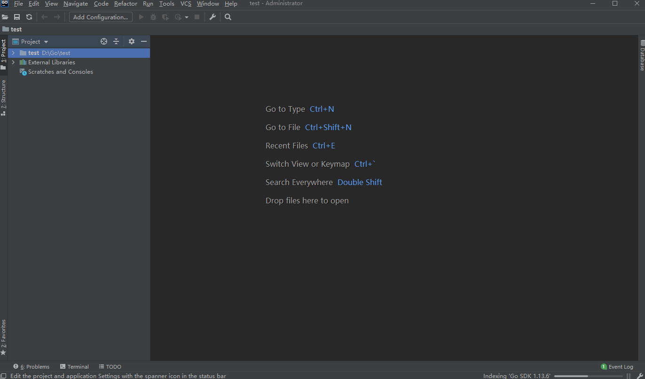Click the locate crosshair icon in Project panel
Viewport: 645px width, 379px height.
click(104, 41)
